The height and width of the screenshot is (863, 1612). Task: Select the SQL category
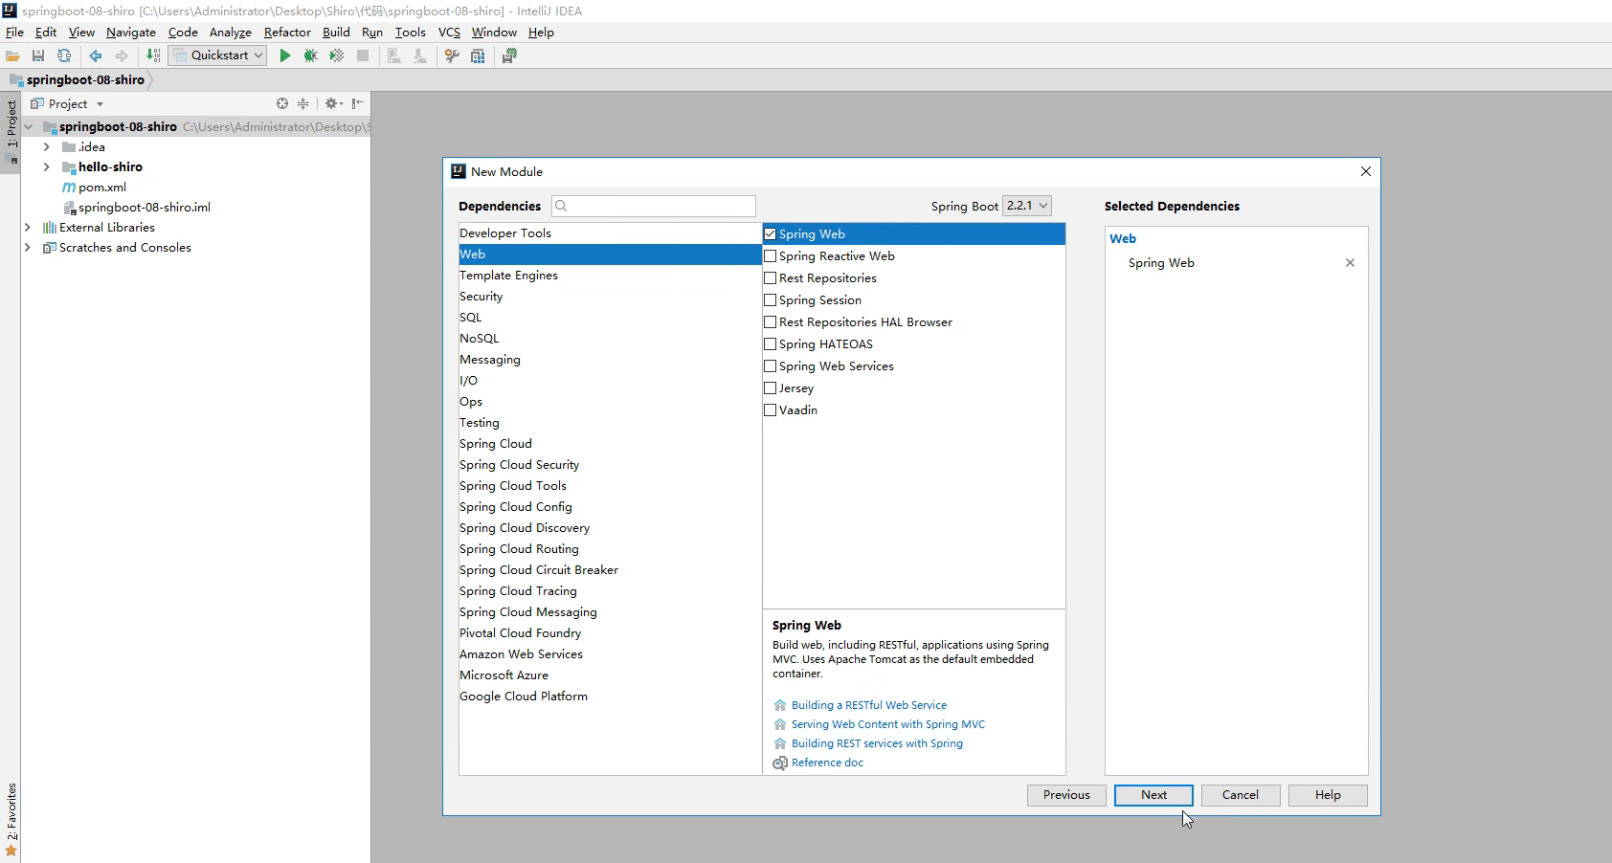click(610, 318)
